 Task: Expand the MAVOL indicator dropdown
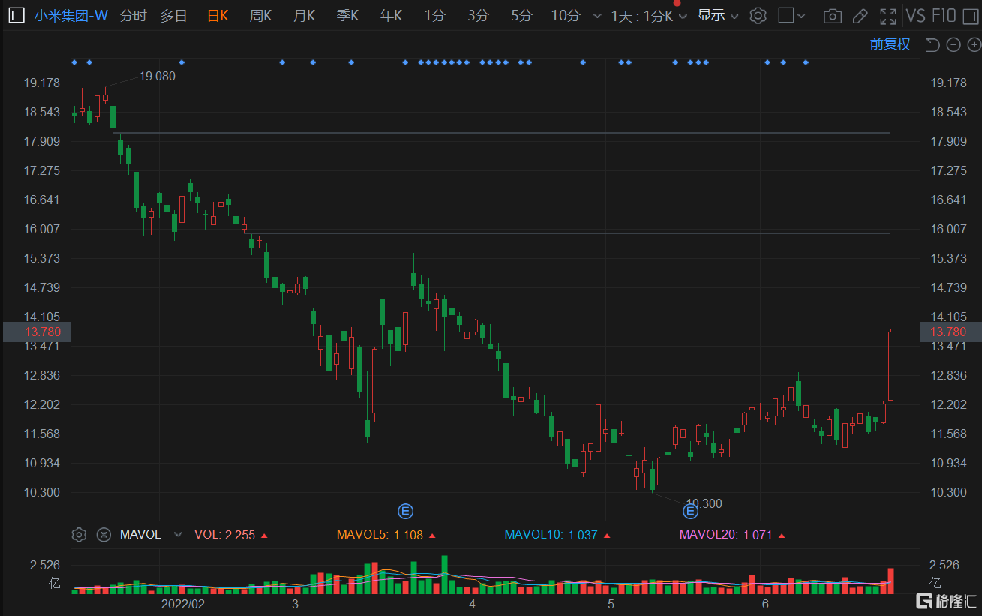click(x=178, y=535)
